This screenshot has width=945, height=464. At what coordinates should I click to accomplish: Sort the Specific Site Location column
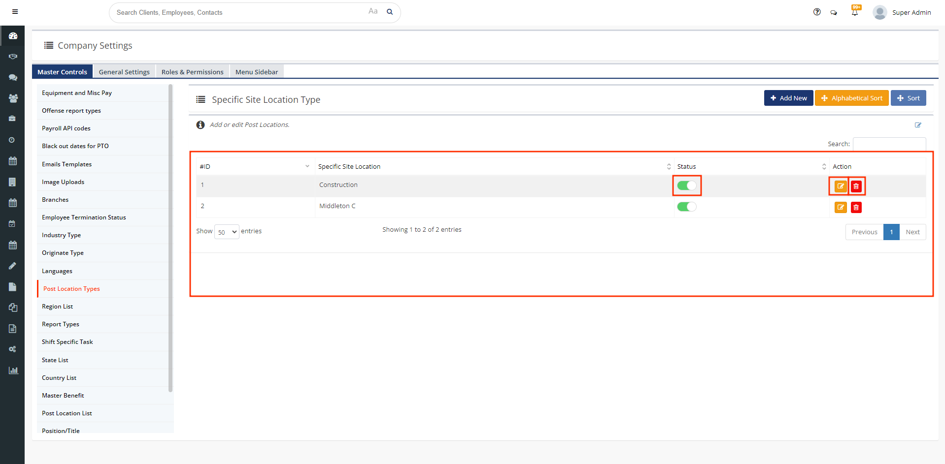click(669, 167)
